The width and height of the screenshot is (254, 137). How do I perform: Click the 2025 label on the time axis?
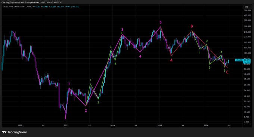(x=160, y=125)
